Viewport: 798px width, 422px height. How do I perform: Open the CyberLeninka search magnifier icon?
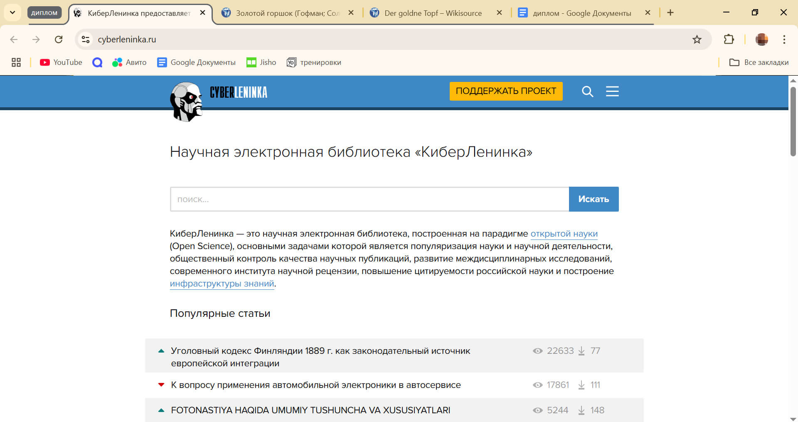pyautogui.click(x=587, y=91)
